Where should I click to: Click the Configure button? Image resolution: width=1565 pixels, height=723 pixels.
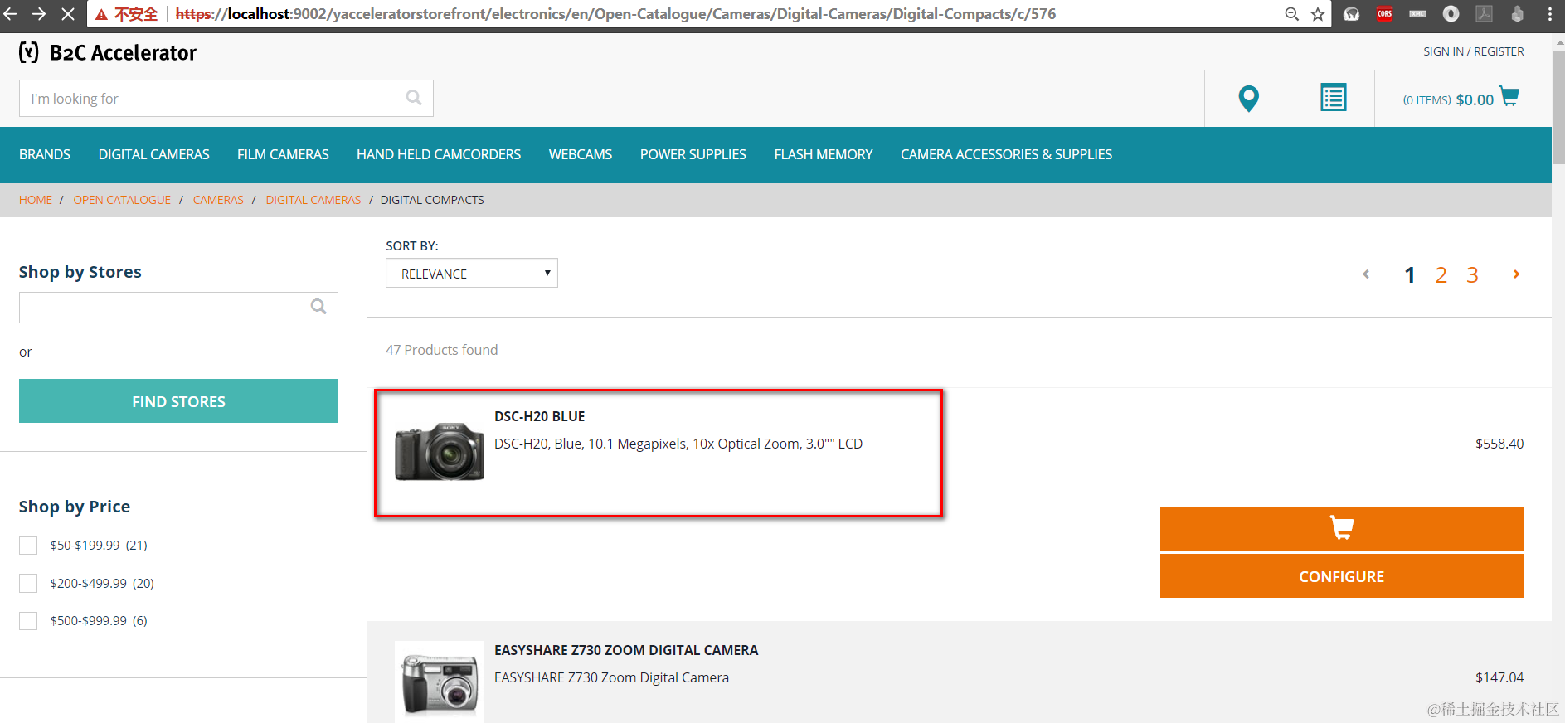point(1341,576)
